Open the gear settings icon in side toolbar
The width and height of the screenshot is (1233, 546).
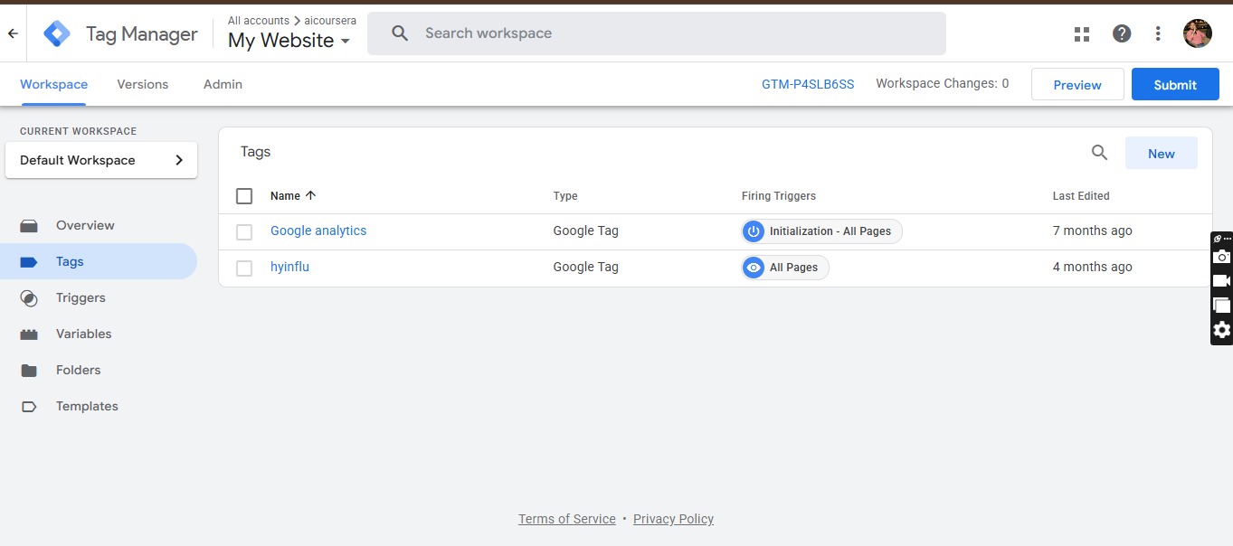click(x=1221, y=330)
